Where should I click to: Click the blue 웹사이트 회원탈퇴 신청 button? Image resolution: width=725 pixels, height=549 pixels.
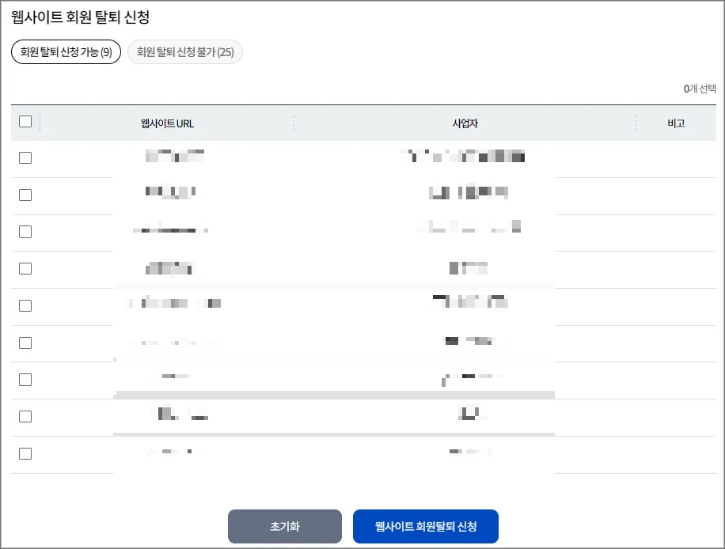coord(427,526)
